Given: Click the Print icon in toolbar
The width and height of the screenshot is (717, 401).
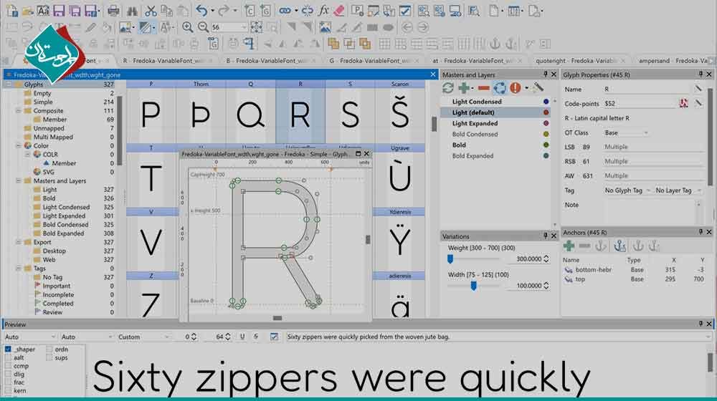Looking at the screenshot, I should pyautogui.click(x=113, y=11).
